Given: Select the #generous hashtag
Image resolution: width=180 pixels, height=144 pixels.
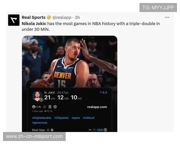Looking at the screenshot, I should [x=40, y=123].
